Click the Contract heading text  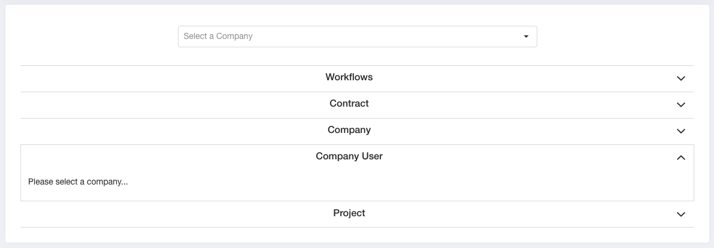click(x=349, y=104)
